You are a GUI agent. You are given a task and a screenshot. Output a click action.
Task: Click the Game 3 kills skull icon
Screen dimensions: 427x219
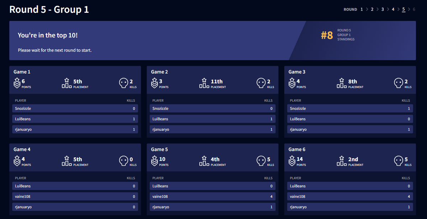click(x=399, y=83)
